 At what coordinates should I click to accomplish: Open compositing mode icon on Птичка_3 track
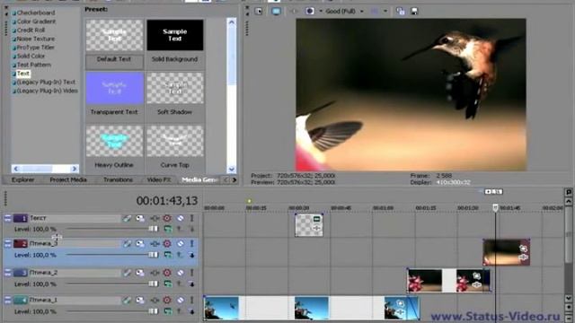tap(168, 255)
